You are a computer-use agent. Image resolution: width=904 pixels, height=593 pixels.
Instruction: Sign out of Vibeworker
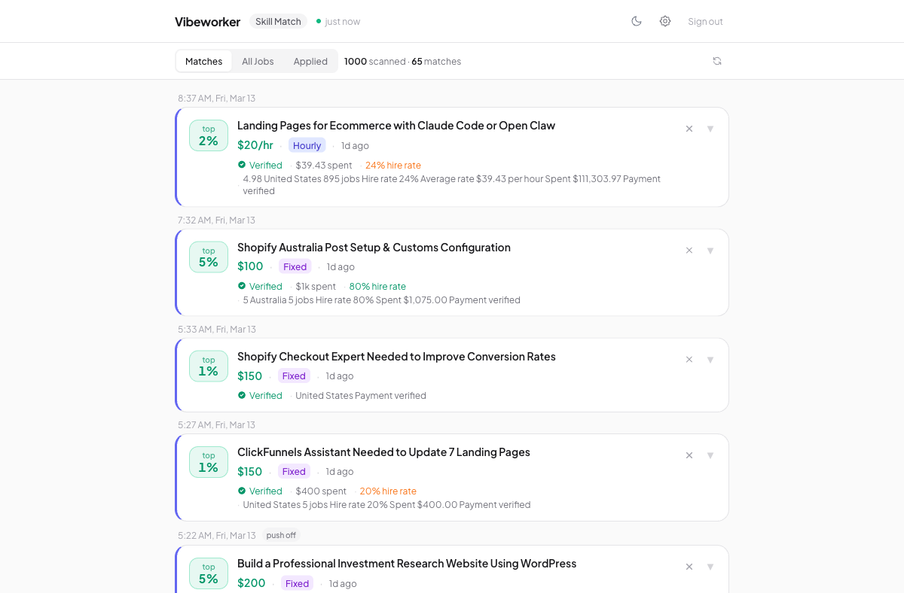[x=705, y=21]
